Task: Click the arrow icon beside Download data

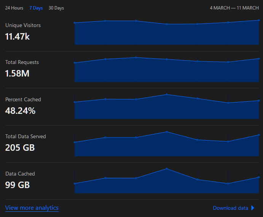Action: [x=253, y=208]
